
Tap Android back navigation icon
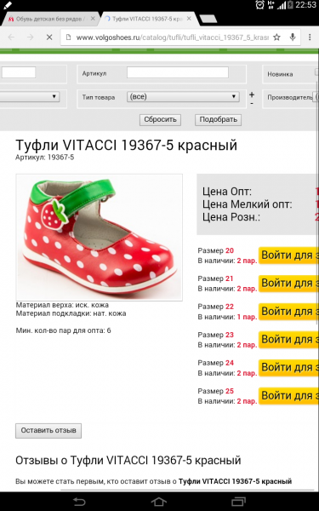[x=79, y=502]
